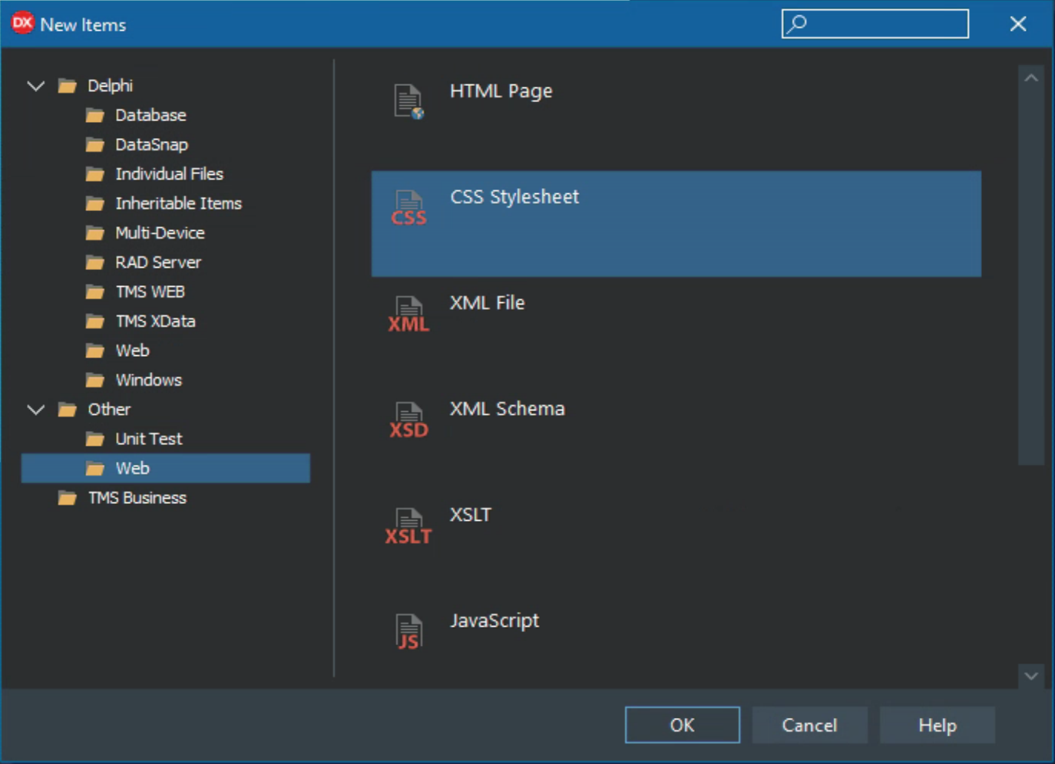Choose the XML File item

click(x=676, y=330)
